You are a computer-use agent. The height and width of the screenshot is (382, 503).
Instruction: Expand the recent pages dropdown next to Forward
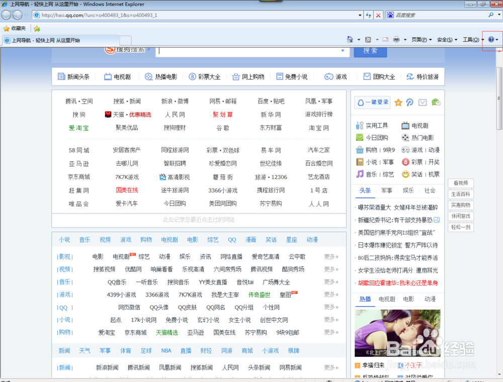[x=26, y=15]
